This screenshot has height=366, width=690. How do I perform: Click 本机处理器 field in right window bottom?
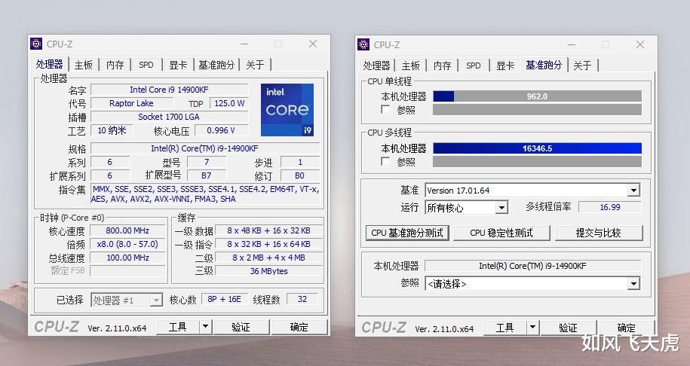pos(532,266)
